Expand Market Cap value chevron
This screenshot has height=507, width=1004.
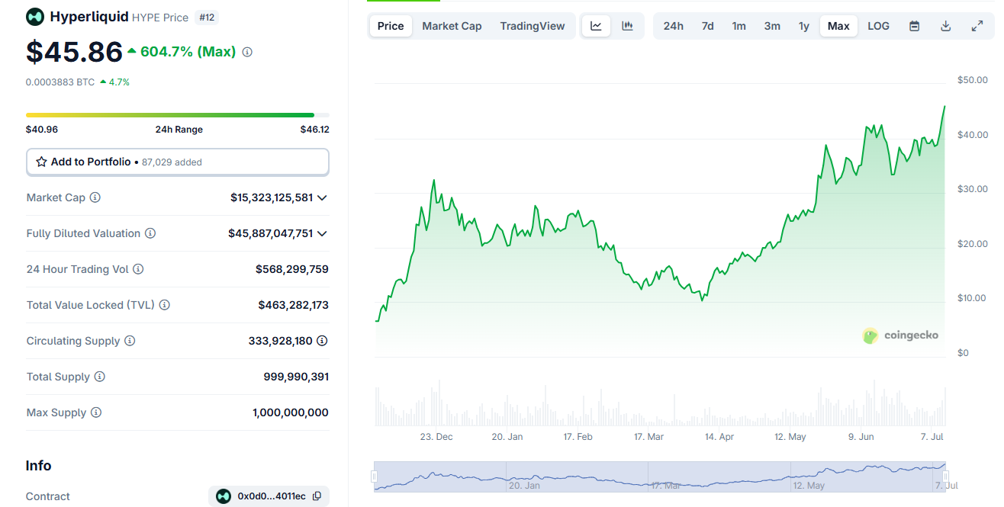(322, 197)
